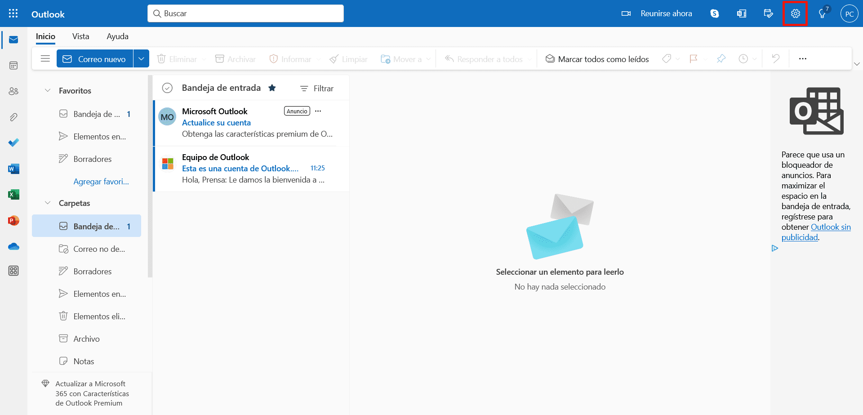Image resolution: width=863 pixels, height=415 pixels.
Task: Click the Correo nuevo button
Action: pyautogui.click(x=95, y=59)
